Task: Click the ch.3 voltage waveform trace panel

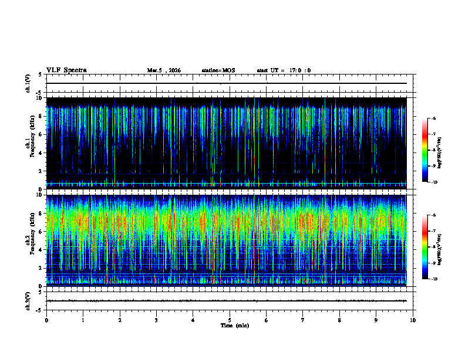Action: (230, 301)
